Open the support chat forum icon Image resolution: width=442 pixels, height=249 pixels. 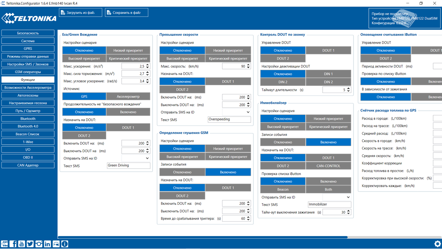56,244
